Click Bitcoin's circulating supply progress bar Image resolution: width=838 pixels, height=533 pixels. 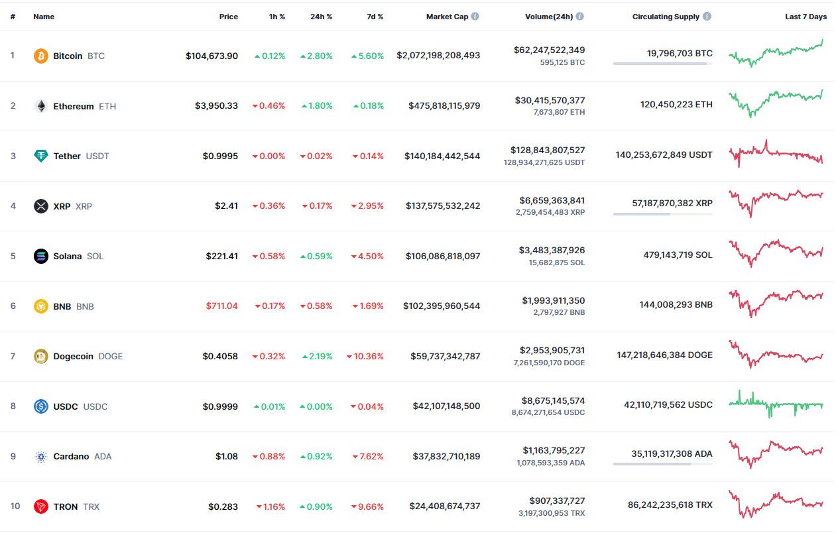pyautogui.click(x=663, y=64)
